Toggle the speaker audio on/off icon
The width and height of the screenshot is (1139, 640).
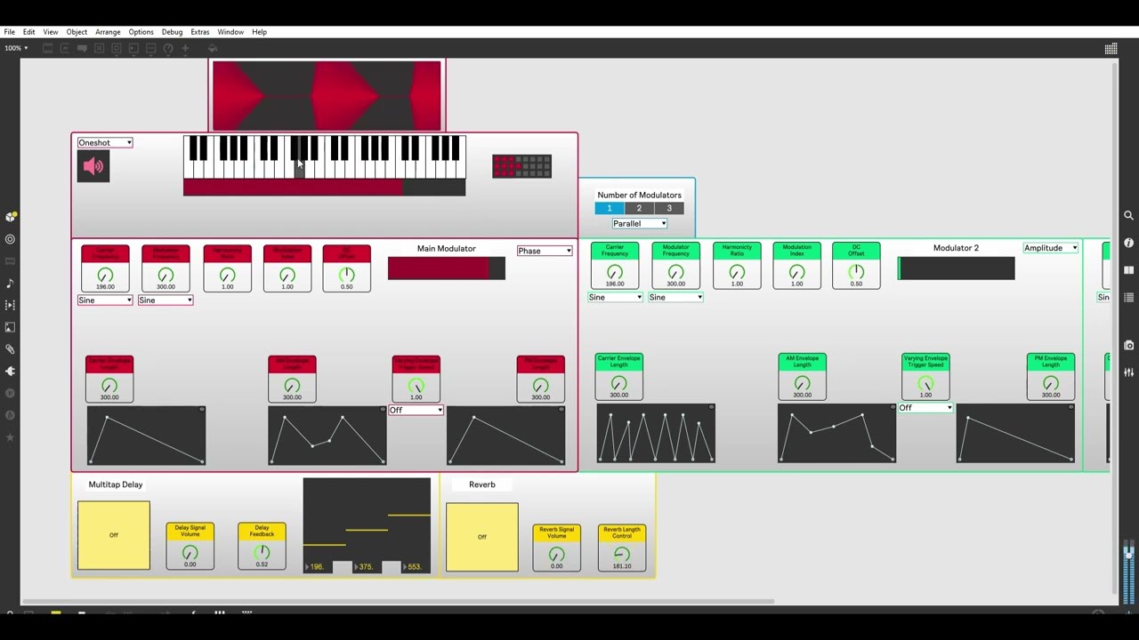tap(93, 166)
